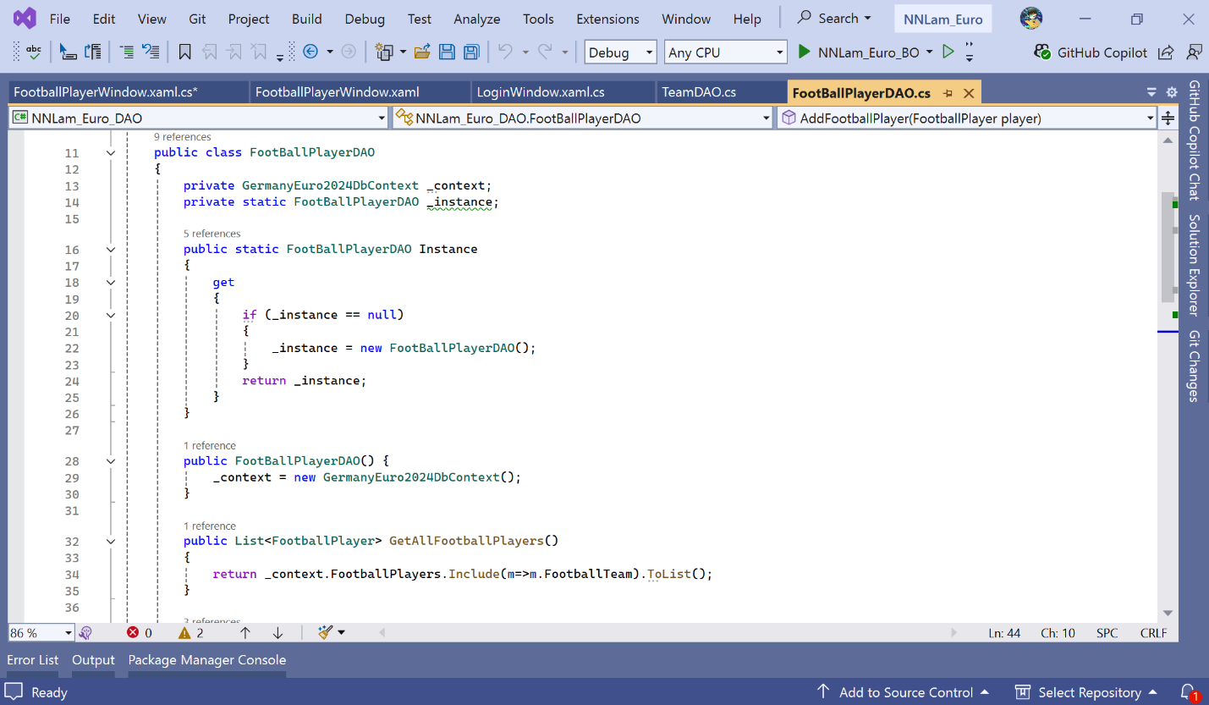This screenshot has width=1209, height=705.
Task: Click the uncomment selected lines icon
Action: click(x=151, y=52)
